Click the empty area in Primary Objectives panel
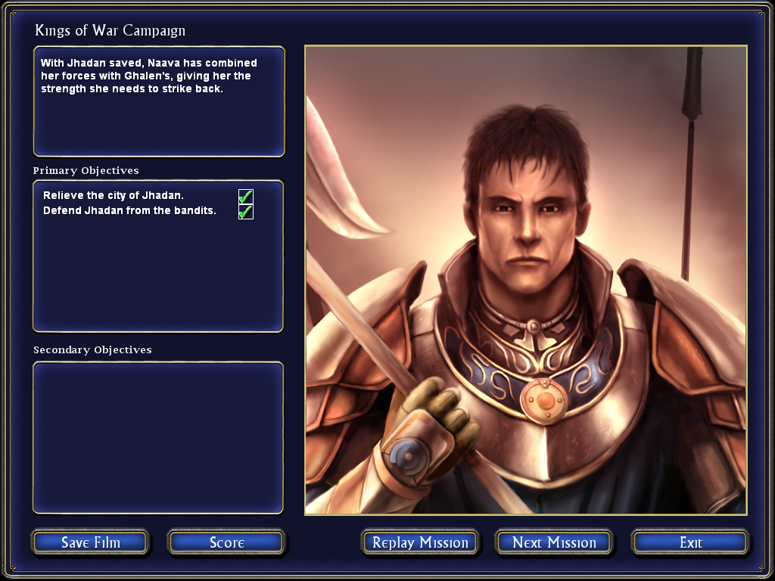 [158, 277]
